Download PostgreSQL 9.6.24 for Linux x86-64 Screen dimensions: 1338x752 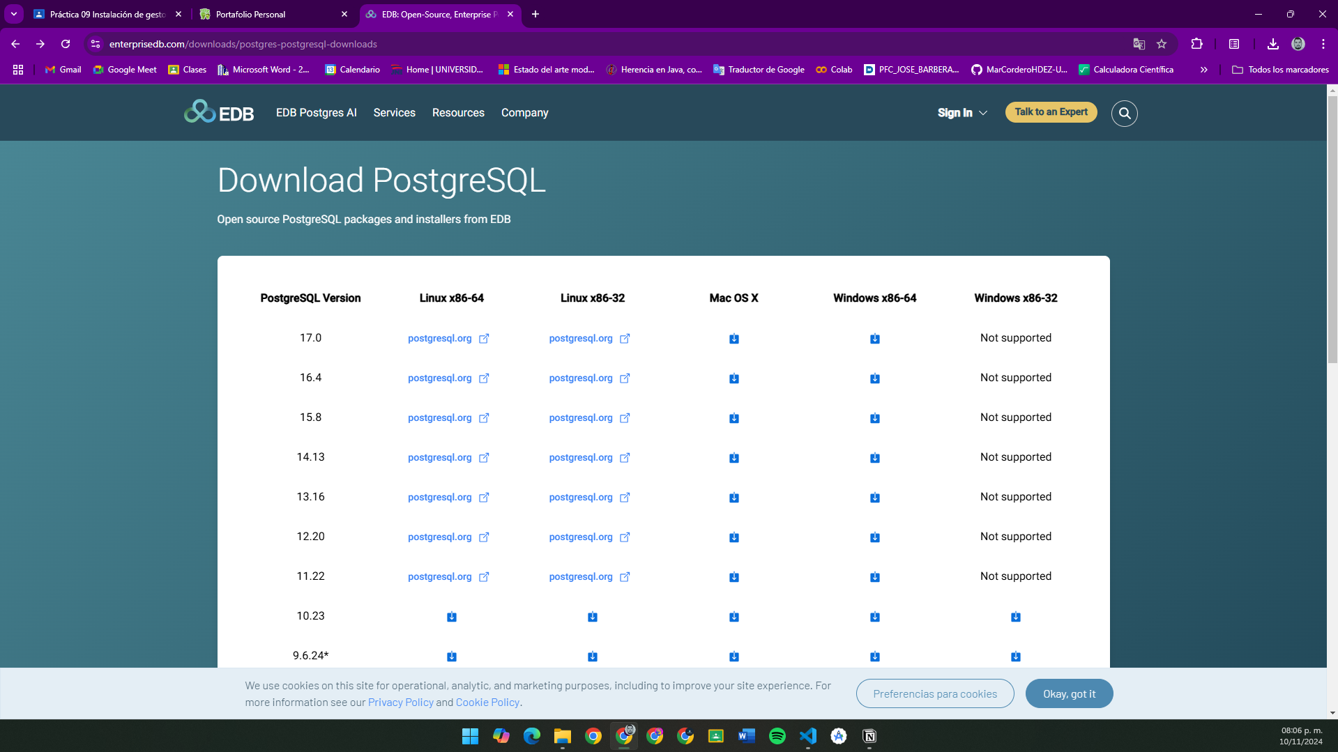[452, 657]
